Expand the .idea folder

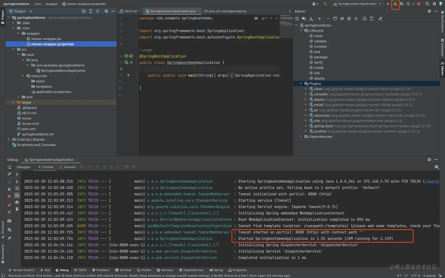point(13,23)
